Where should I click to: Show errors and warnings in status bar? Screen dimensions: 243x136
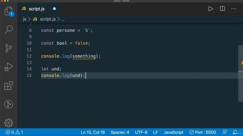click(x=14, y=132)
